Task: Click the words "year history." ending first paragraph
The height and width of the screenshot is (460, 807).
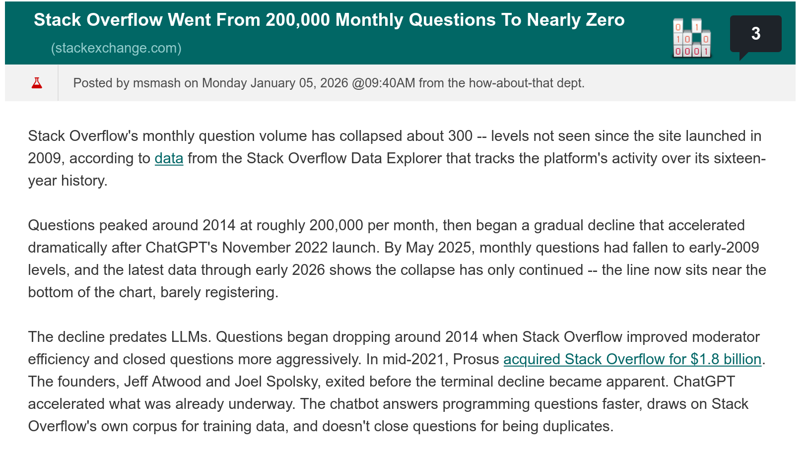Action: (67, 181)
